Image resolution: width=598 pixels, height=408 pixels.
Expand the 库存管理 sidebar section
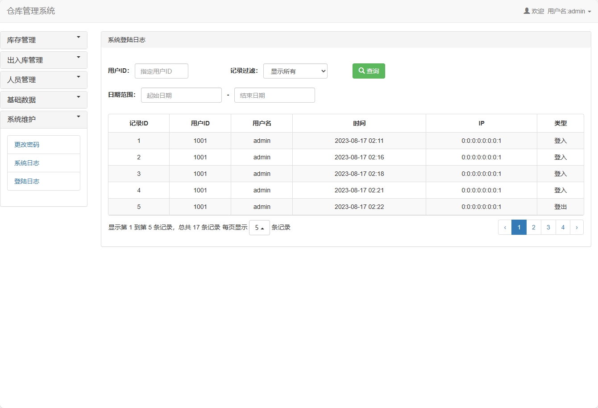coord(44,40)
